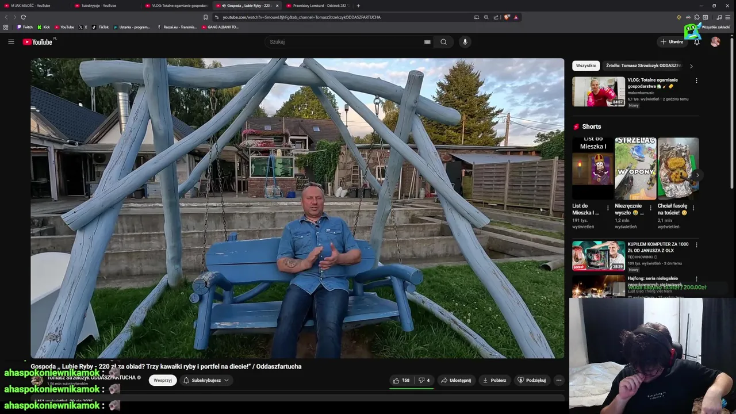Show more Shorts with right arrow

[697, 175]
